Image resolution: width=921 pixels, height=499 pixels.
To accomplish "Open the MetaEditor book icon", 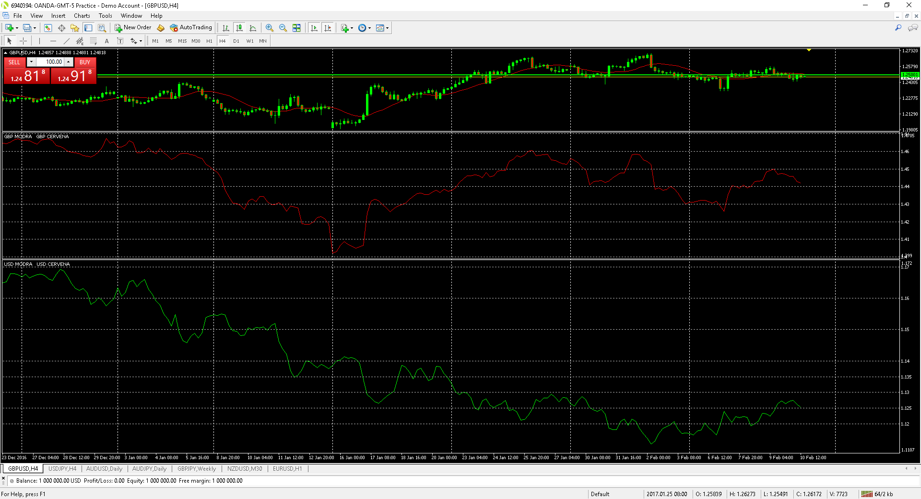I will [x=161, y=28].
